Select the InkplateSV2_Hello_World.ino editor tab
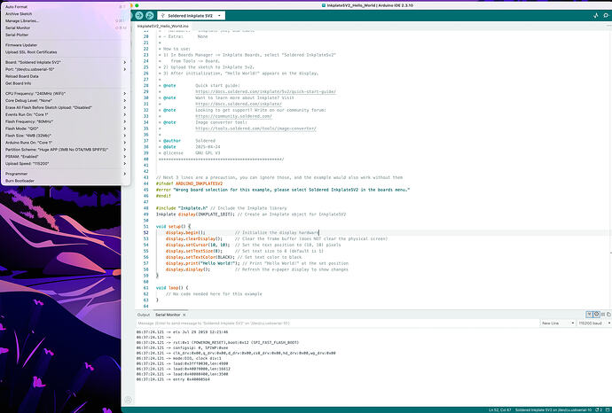 pos(163,26)
